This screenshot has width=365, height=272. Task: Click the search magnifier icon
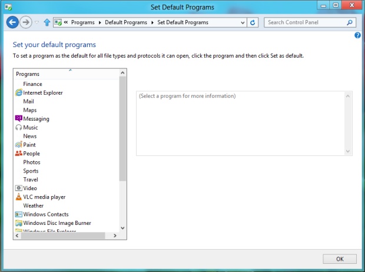pos(350,22)
